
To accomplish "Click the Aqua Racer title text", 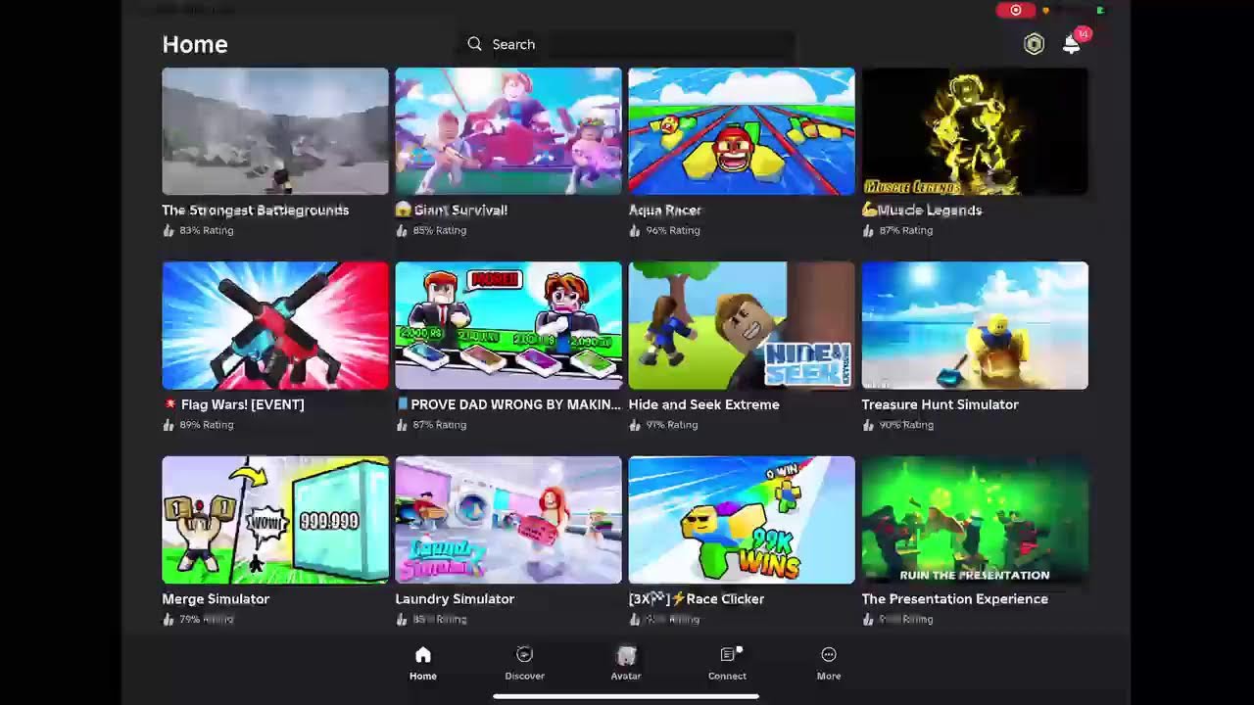I will [x=665, y=210].
